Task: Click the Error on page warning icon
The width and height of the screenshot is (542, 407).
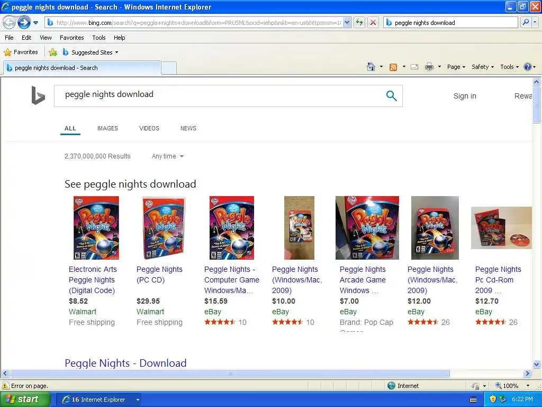Action: pos(5,386)
